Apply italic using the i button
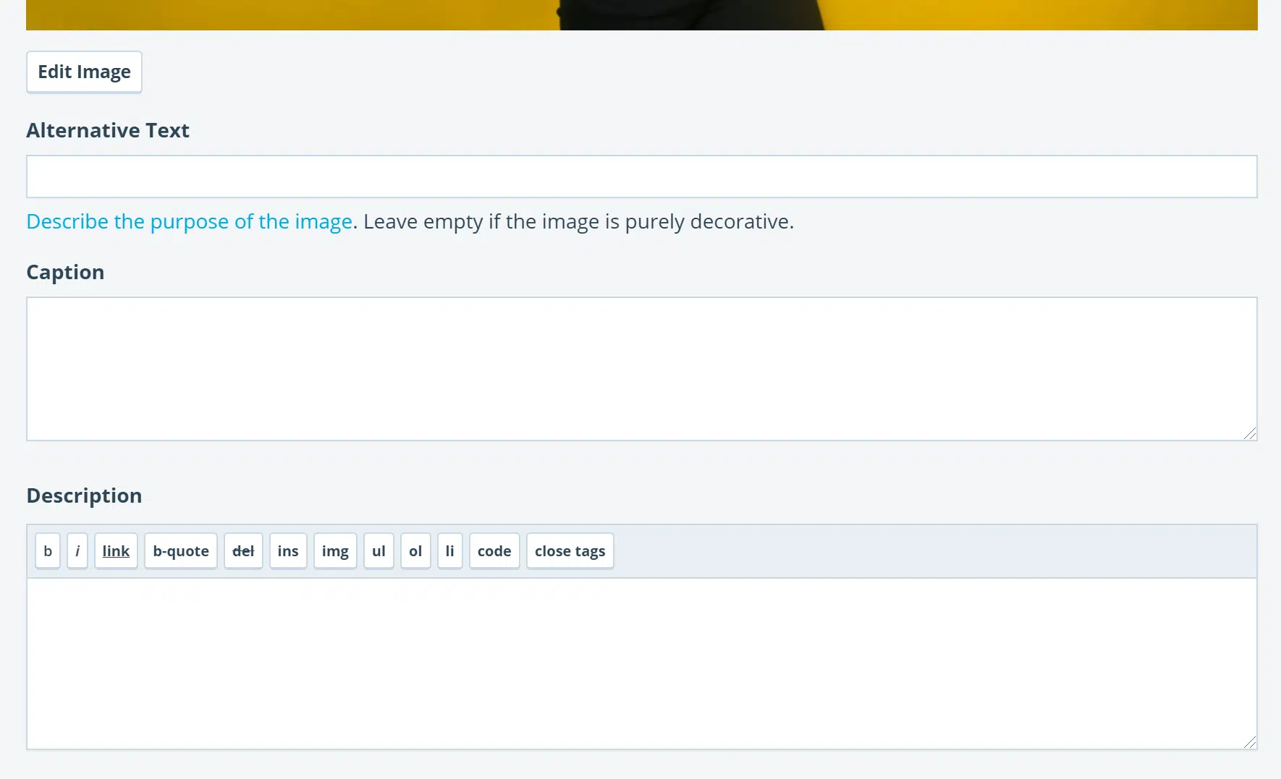Screen dimensions: 1281x779 [x=77, y=551]
